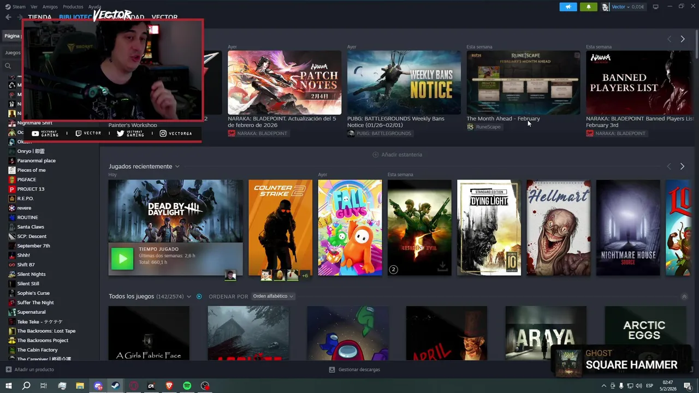Click Añadir un producto

(x=29, y=370)
